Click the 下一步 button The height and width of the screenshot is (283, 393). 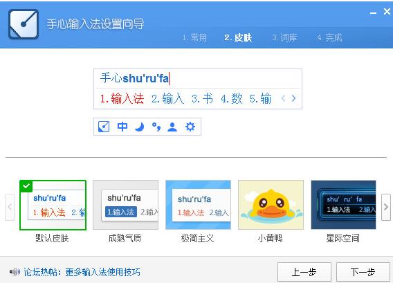[363, 272]
